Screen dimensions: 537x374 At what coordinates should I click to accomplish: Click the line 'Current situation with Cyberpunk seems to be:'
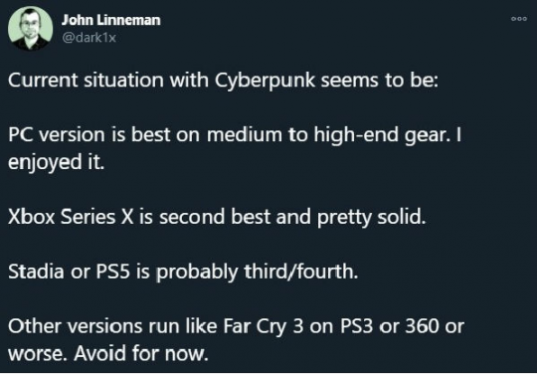coord(223,82)
